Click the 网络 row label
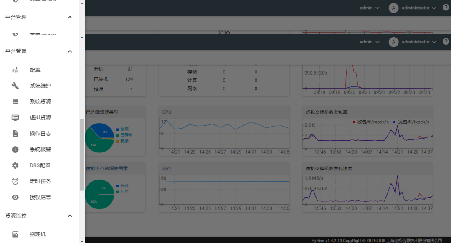The image size is (451, 243). point(192,89)
